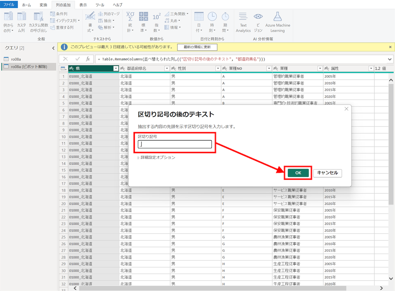395x291 pixels.
Task: Click the horizontal scrollbar left arrow
Action: point(75,288)
